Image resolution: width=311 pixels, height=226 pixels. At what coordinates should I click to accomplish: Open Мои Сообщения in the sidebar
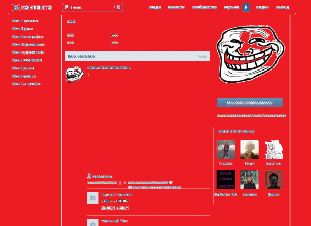pyautogui.click(x=27, y=60)
